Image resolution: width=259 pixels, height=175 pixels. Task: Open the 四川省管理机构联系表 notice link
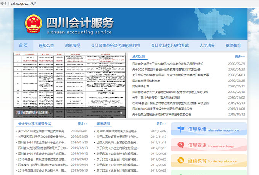pyautogui.click(x=146, y=81)
